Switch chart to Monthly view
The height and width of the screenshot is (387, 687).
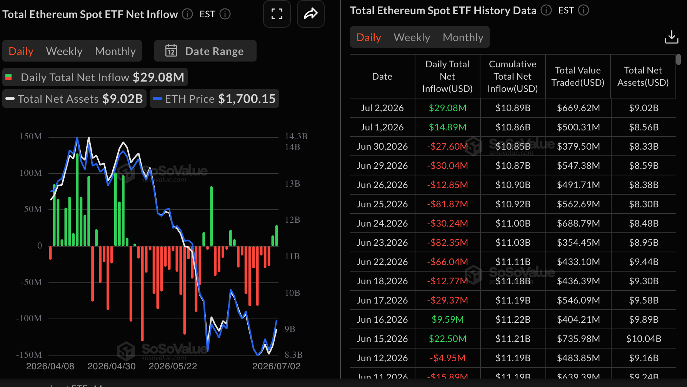(x=115, y=51)
